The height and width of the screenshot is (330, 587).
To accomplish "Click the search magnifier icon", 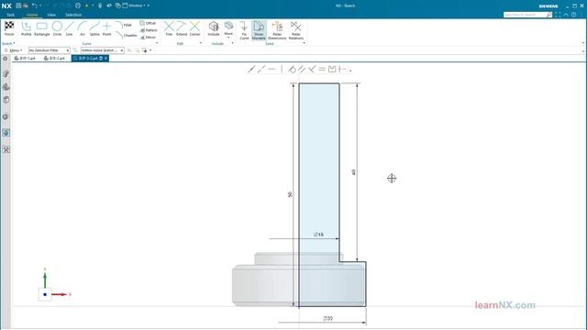I will (549, 15).
